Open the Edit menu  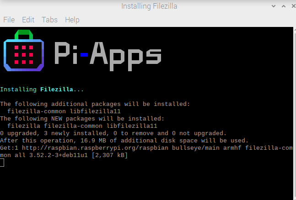coord(28,20)
